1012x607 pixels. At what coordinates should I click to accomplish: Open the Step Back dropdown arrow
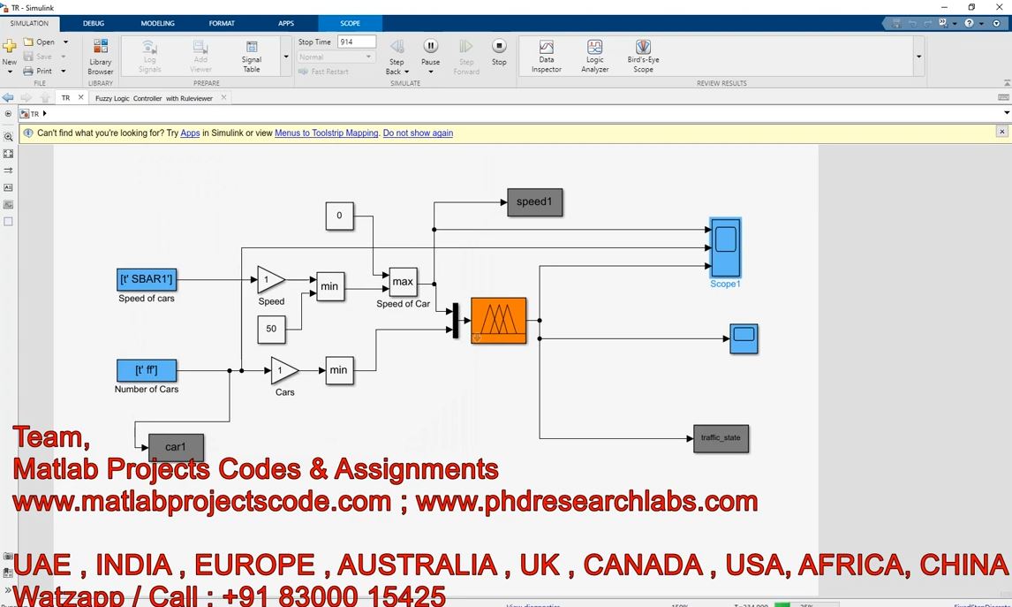406,72
